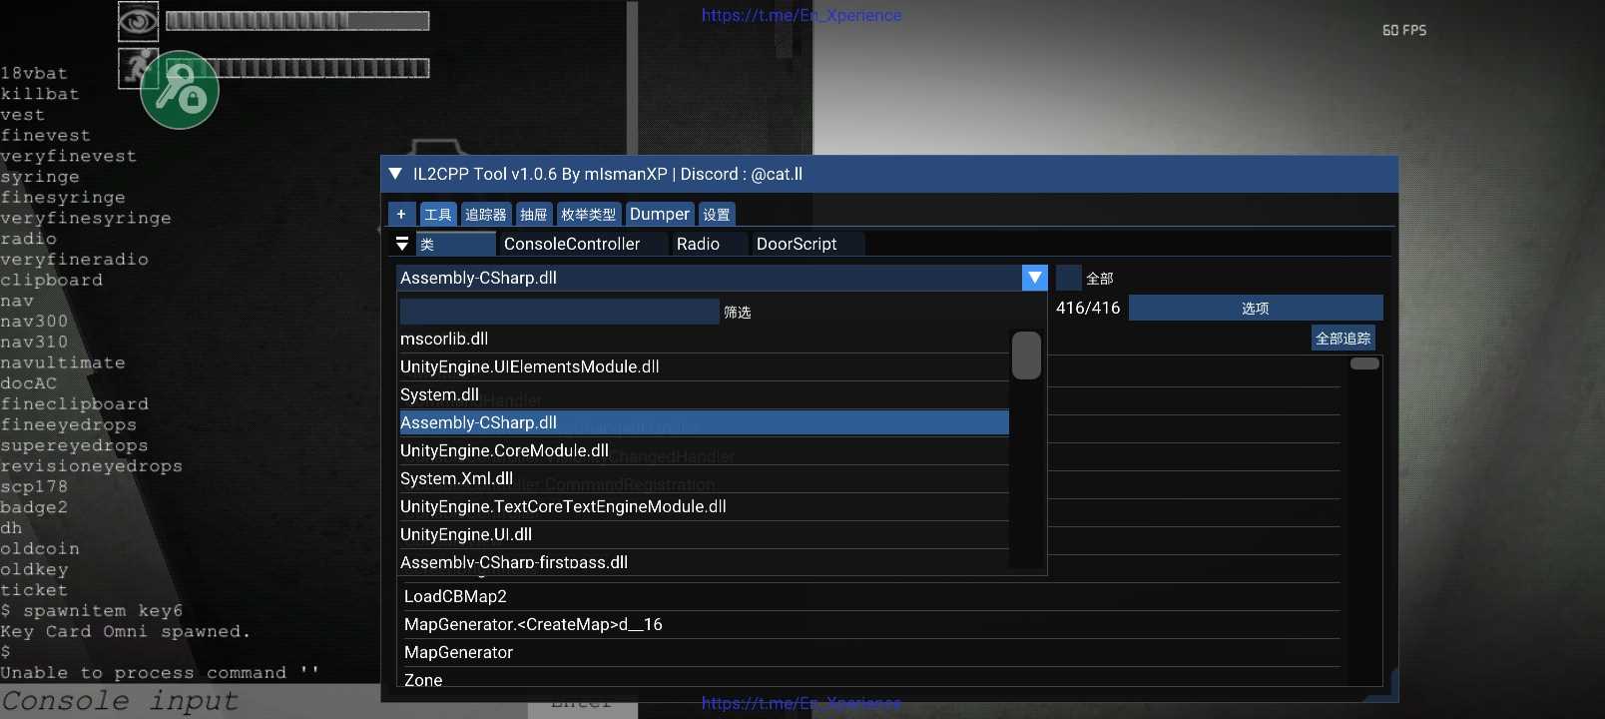Choose UnityEngine.CoreModule.dll from the list
Image resolution: width=1605 pixels, height=719 pixels.
504,450
